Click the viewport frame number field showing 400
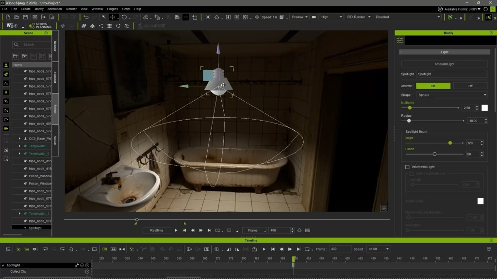This screenshot has width=497, height=279. click(x=280, y=231)
